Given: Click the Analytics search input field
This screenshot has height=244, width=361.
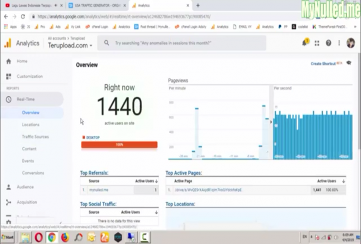Looking at the screenshot, I should [186, 43].
